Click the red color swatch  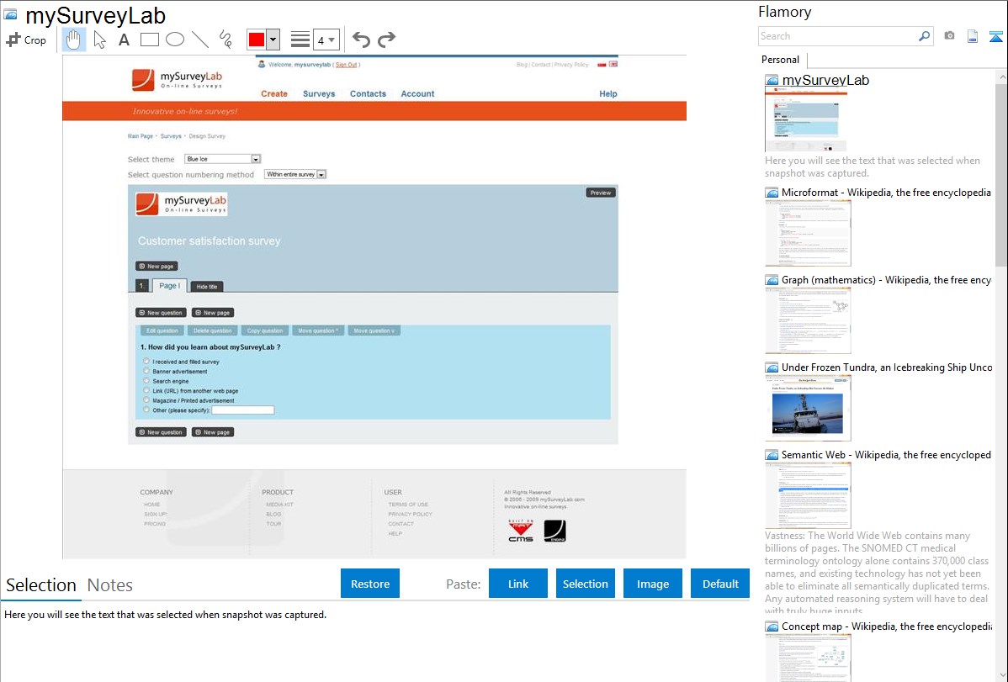pyautogui.click(x=257, y=40)
